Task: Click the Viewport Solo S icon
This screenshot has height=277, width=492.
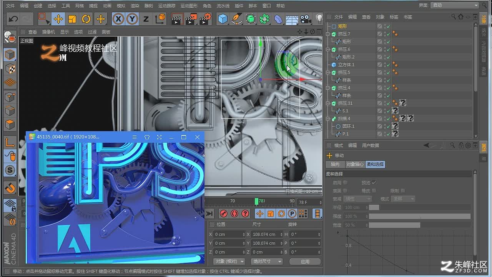Action: point(10,170)
